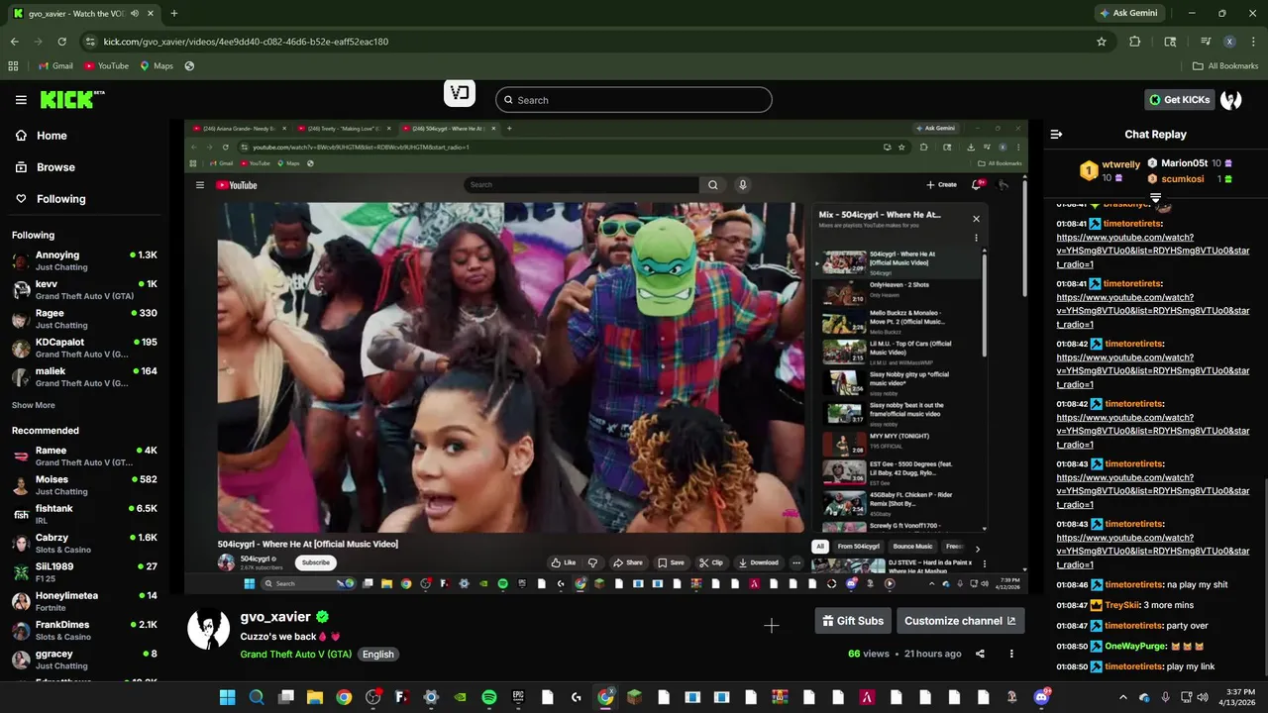
Task: Show hidden system tray icons
Action: pos(1122,697)
